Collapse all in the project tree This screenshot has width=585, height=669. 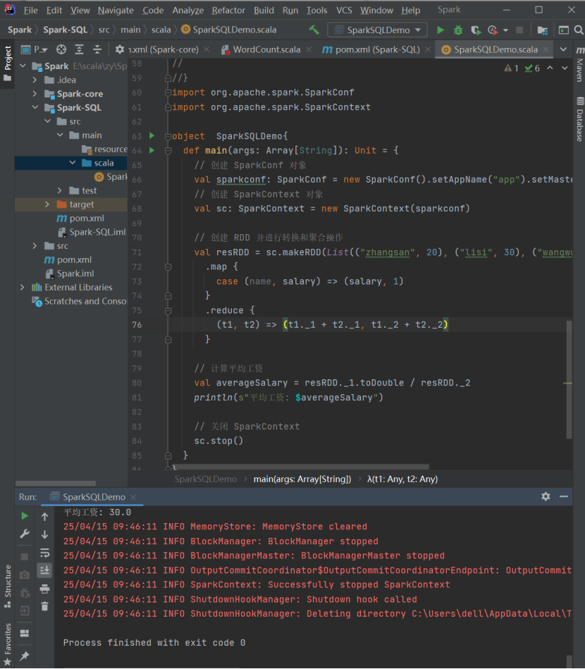(x=97, y=49)
